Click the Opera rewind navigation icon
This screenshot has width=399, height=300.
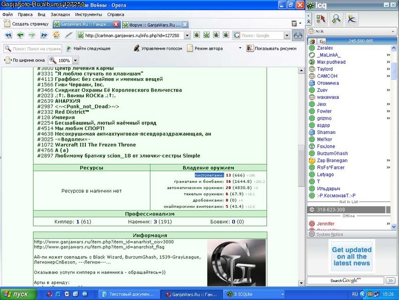pyautogui.click(x=8, y=35)
